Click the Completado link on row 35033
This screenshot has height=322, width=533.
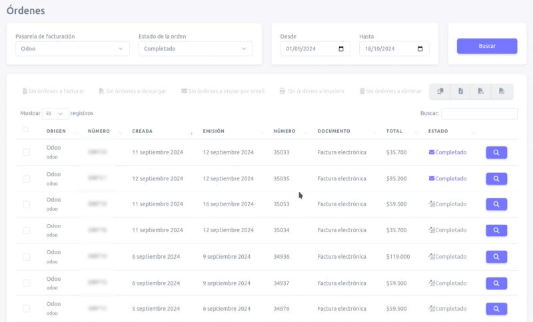pyautogui.click(x=451, y=152)
